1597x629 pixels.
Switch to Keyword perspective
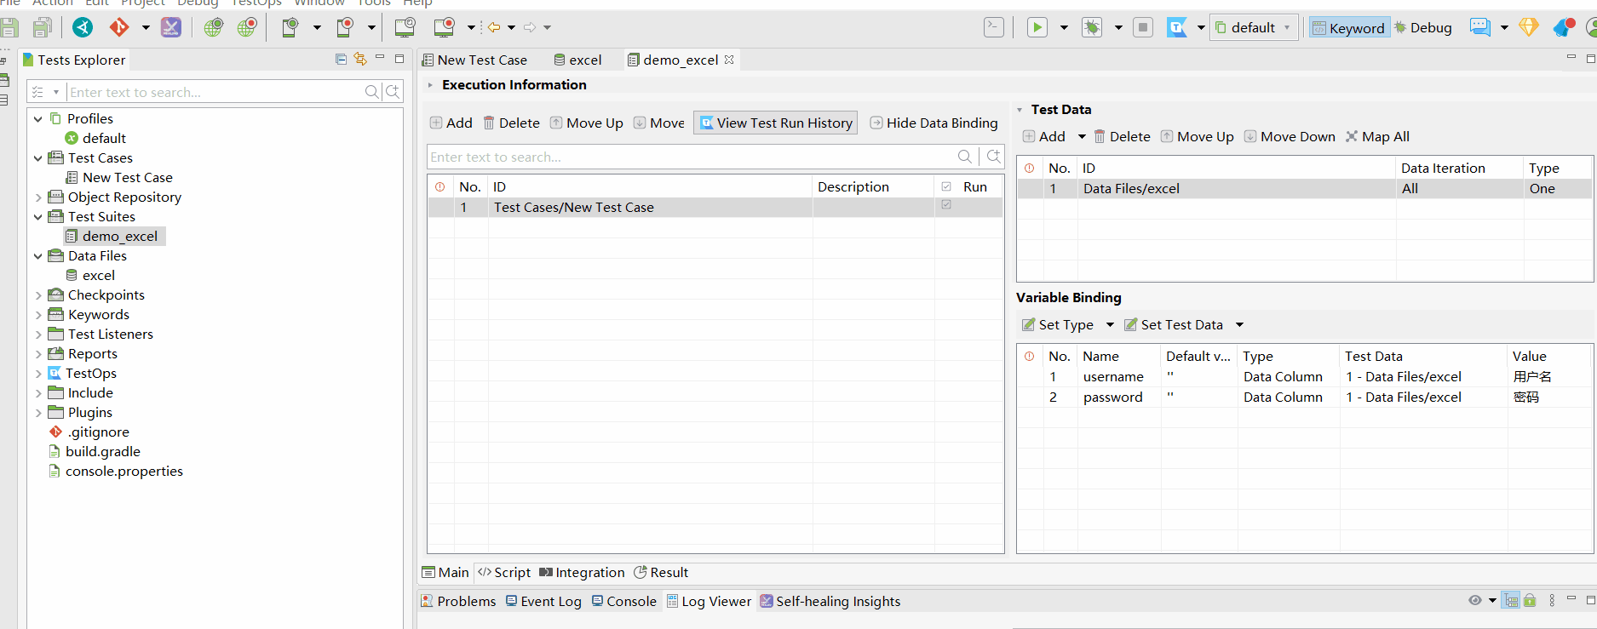point(1349,28)
